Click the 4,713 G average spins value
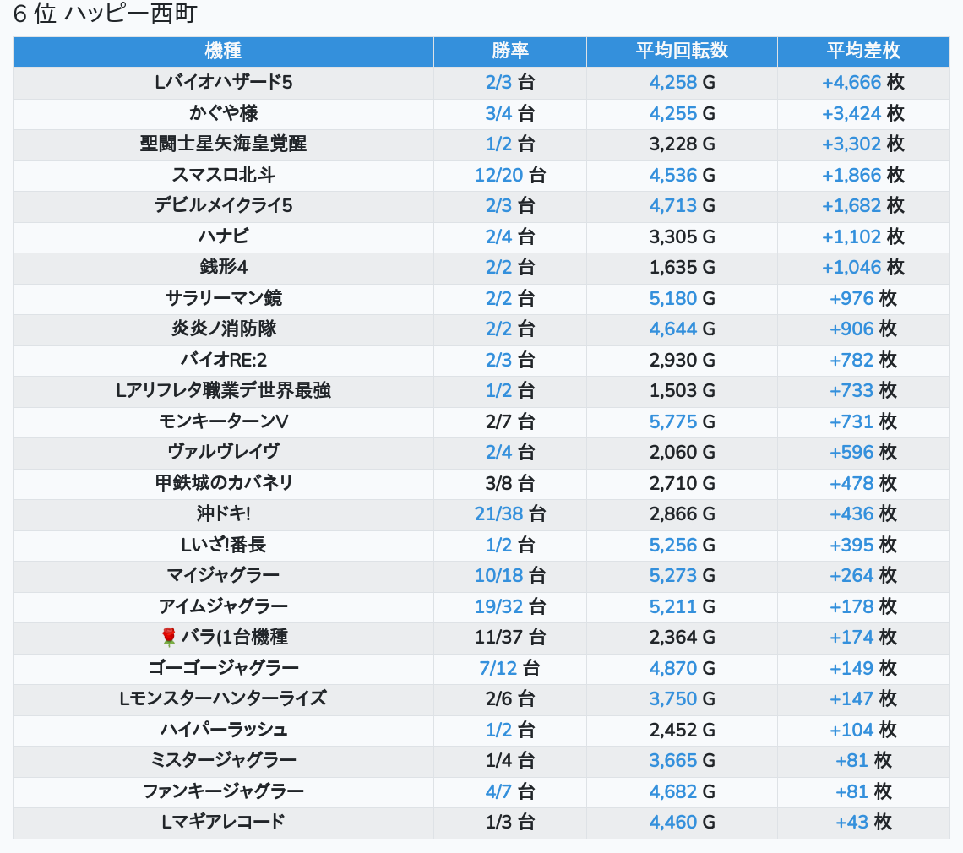 pyautogui.click(x=682, y=205)
